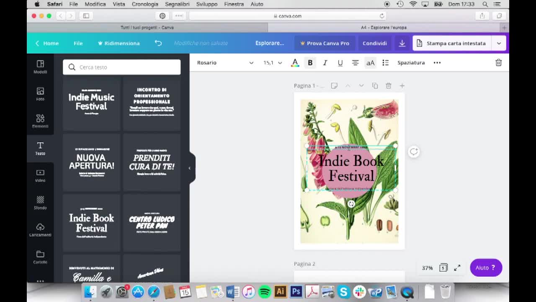Click the Cerca testo search field
Viewport: 536px width, 302px height.
[x=122, y=67]
